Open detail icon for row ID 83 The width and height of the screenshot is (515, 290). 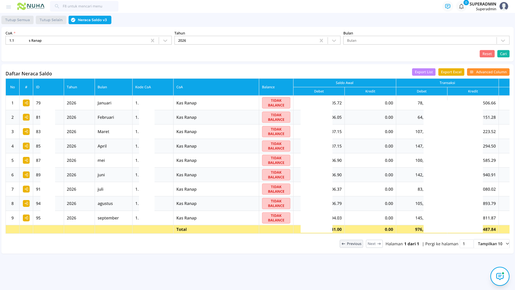[x=26, y=132]
